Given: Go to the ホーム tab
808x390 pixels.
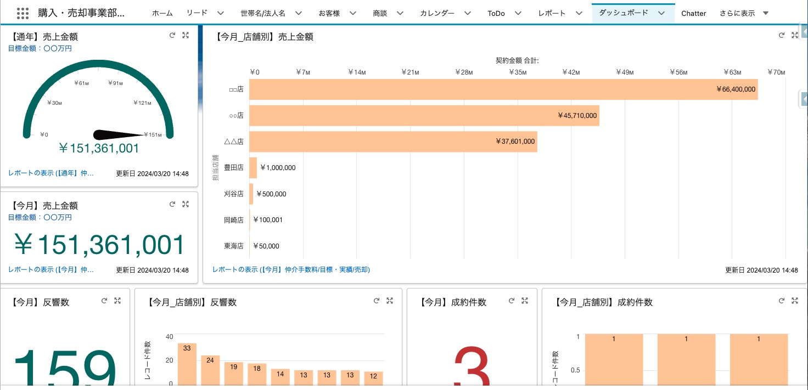Looking at the screenshot, I should (x=162, y=13).
